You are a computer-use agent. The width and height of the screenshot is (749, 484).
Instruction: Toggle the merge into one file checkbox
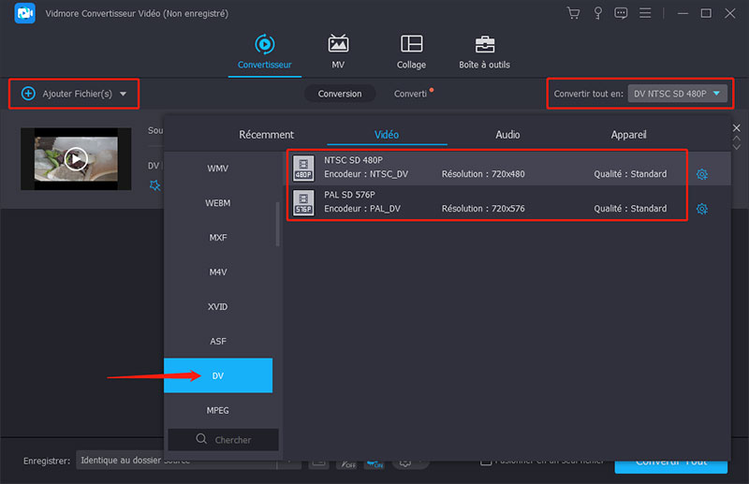coord(486,461)
